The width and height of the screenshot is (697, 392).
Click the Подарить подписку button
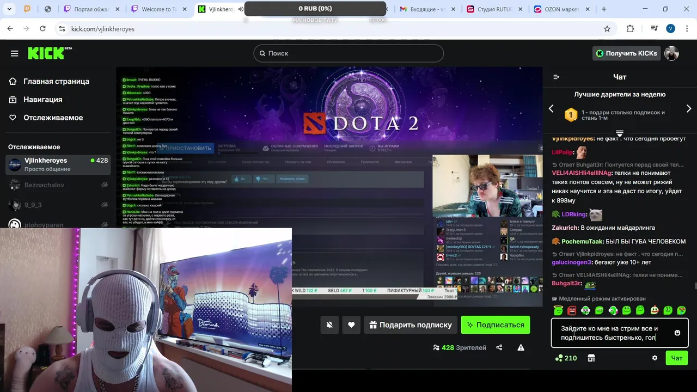[x=411, y=325]
